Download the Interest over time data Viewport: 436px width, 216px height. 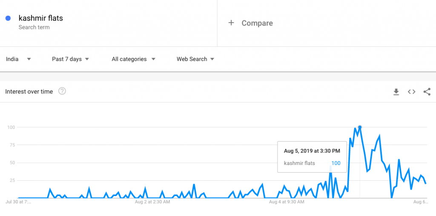point(396,91)
